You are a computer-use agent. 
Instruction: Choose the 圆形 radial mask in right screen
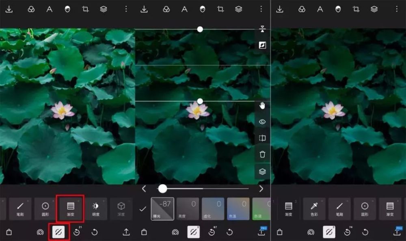pos(365,209)
